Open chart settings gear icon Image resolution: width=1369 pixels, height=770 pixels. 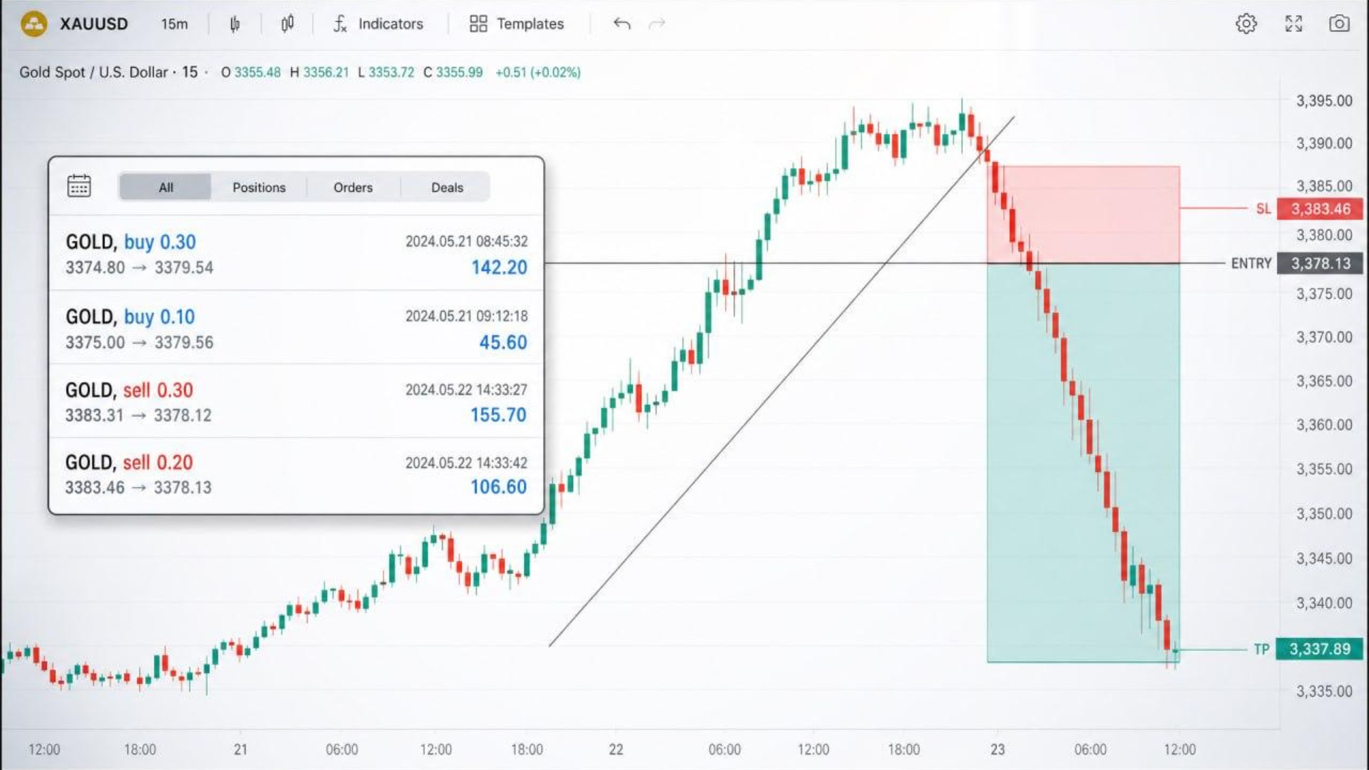tap(1246, 24)
